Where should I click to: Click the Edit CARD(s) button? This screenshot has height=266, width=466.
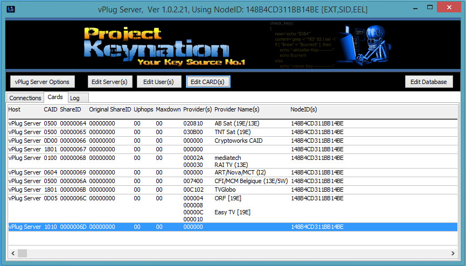point(208,82)
